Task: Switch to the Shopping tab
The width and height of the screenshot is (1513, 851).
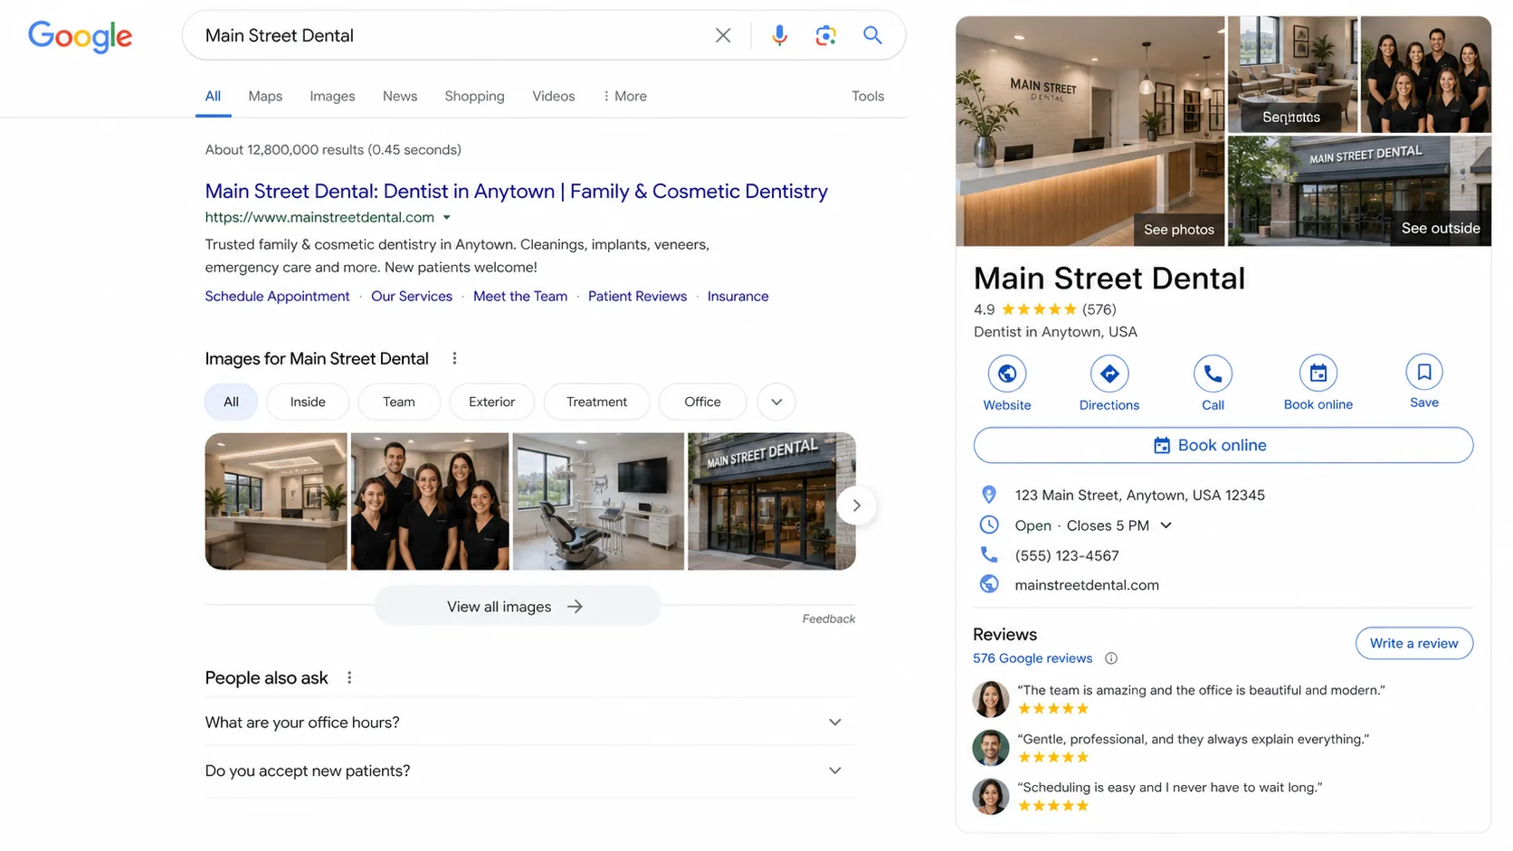Action: coord(474,96)
